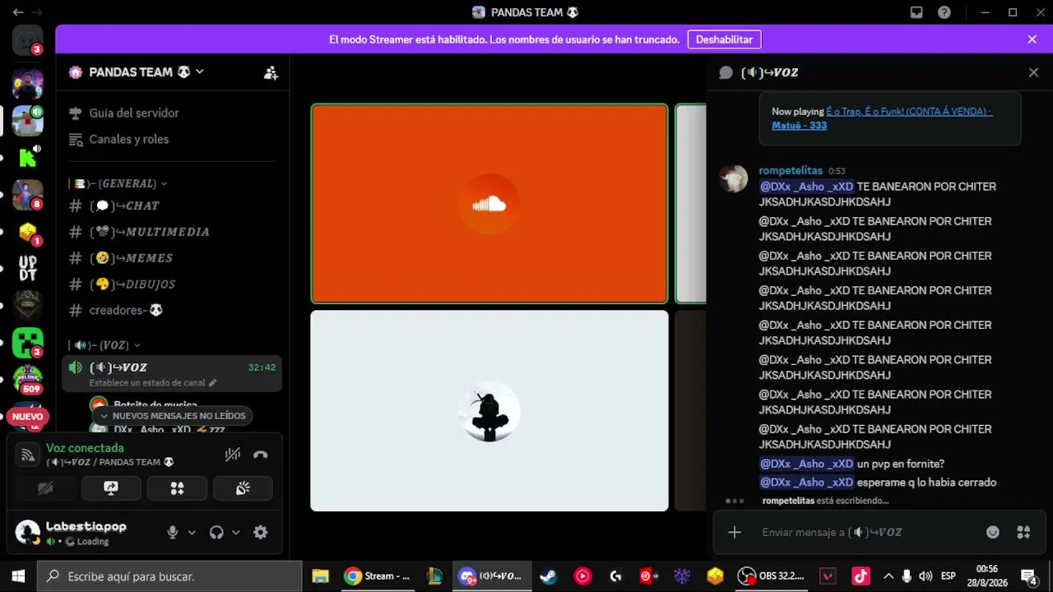Open the voice connection details icon
This screenshot has height=592, width=1053.
(x=28, y=454)
